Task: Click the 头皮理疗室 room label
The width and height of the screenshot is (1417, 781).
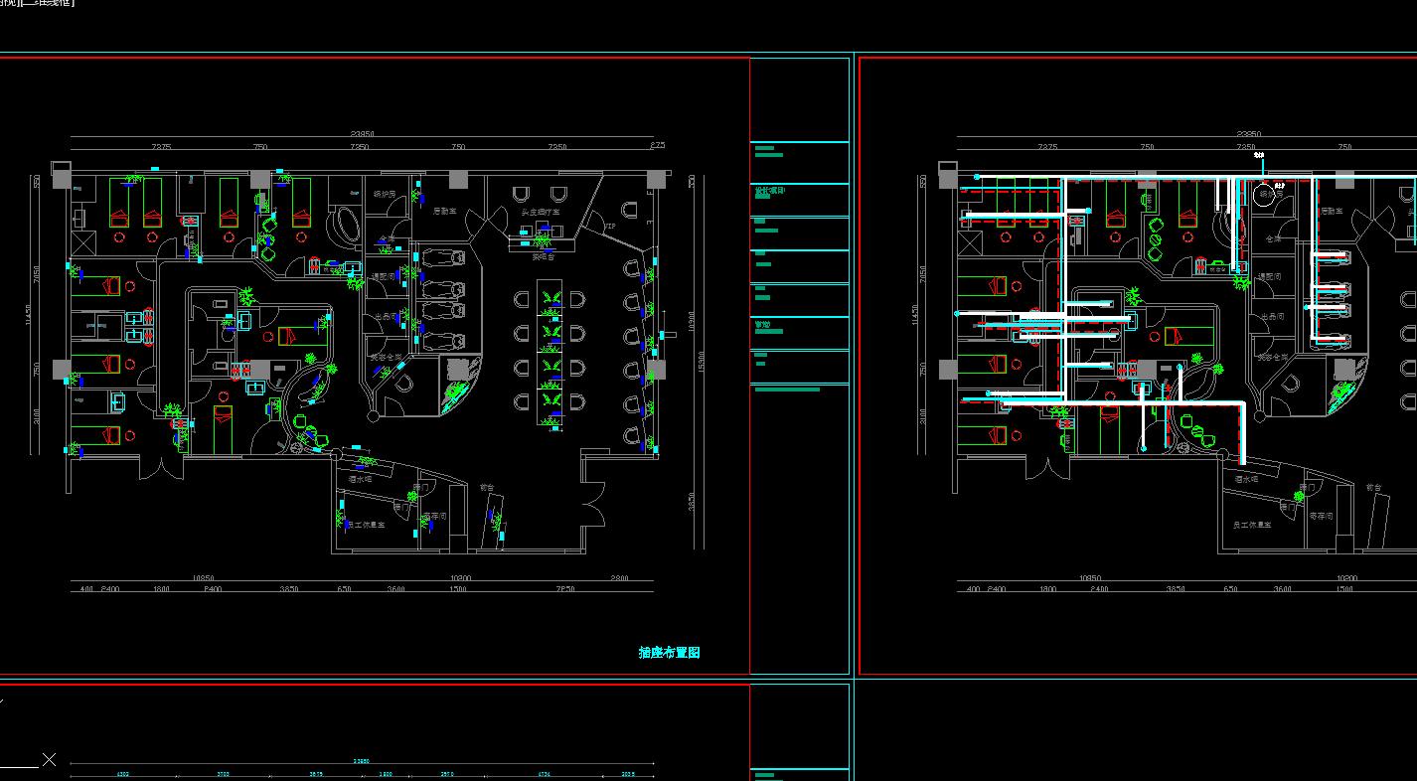Action: click(x=541, y=212)
